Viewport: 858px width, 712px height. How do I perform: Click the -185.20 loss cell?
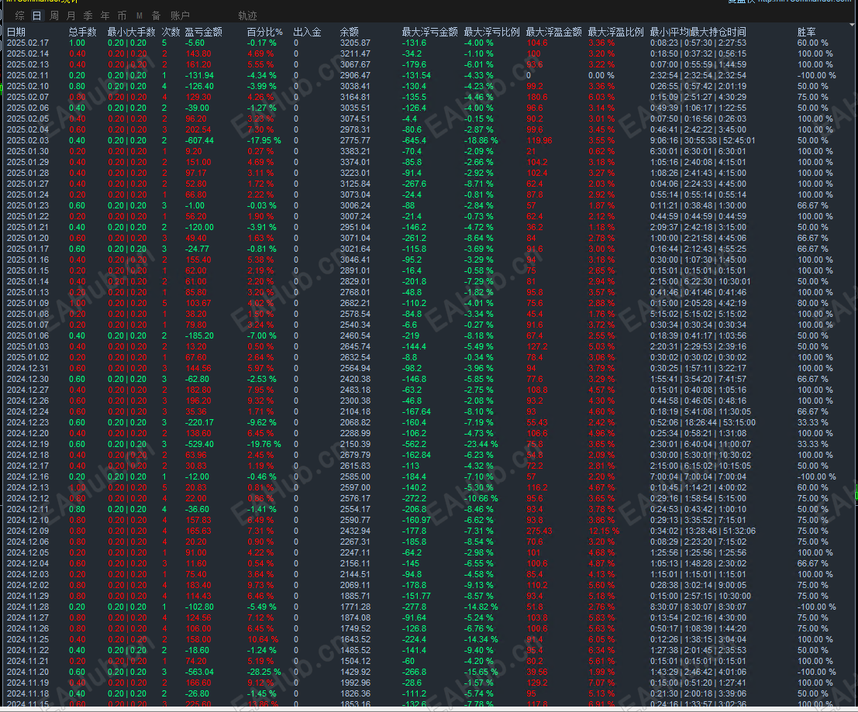(x=199, y=335)
